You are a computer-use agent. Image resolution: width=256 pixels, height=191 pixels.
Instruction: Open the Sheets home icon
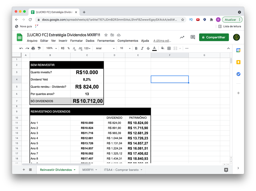[x=20, y=37]
